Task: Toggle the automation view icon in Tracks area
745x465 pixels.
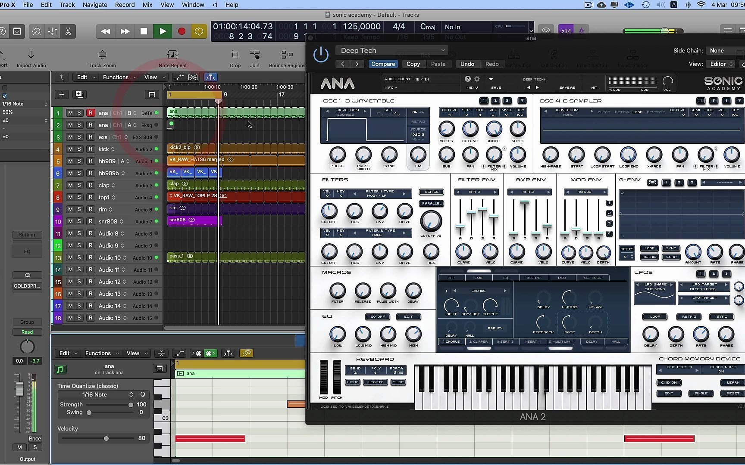Action: [x=178, y=77]
